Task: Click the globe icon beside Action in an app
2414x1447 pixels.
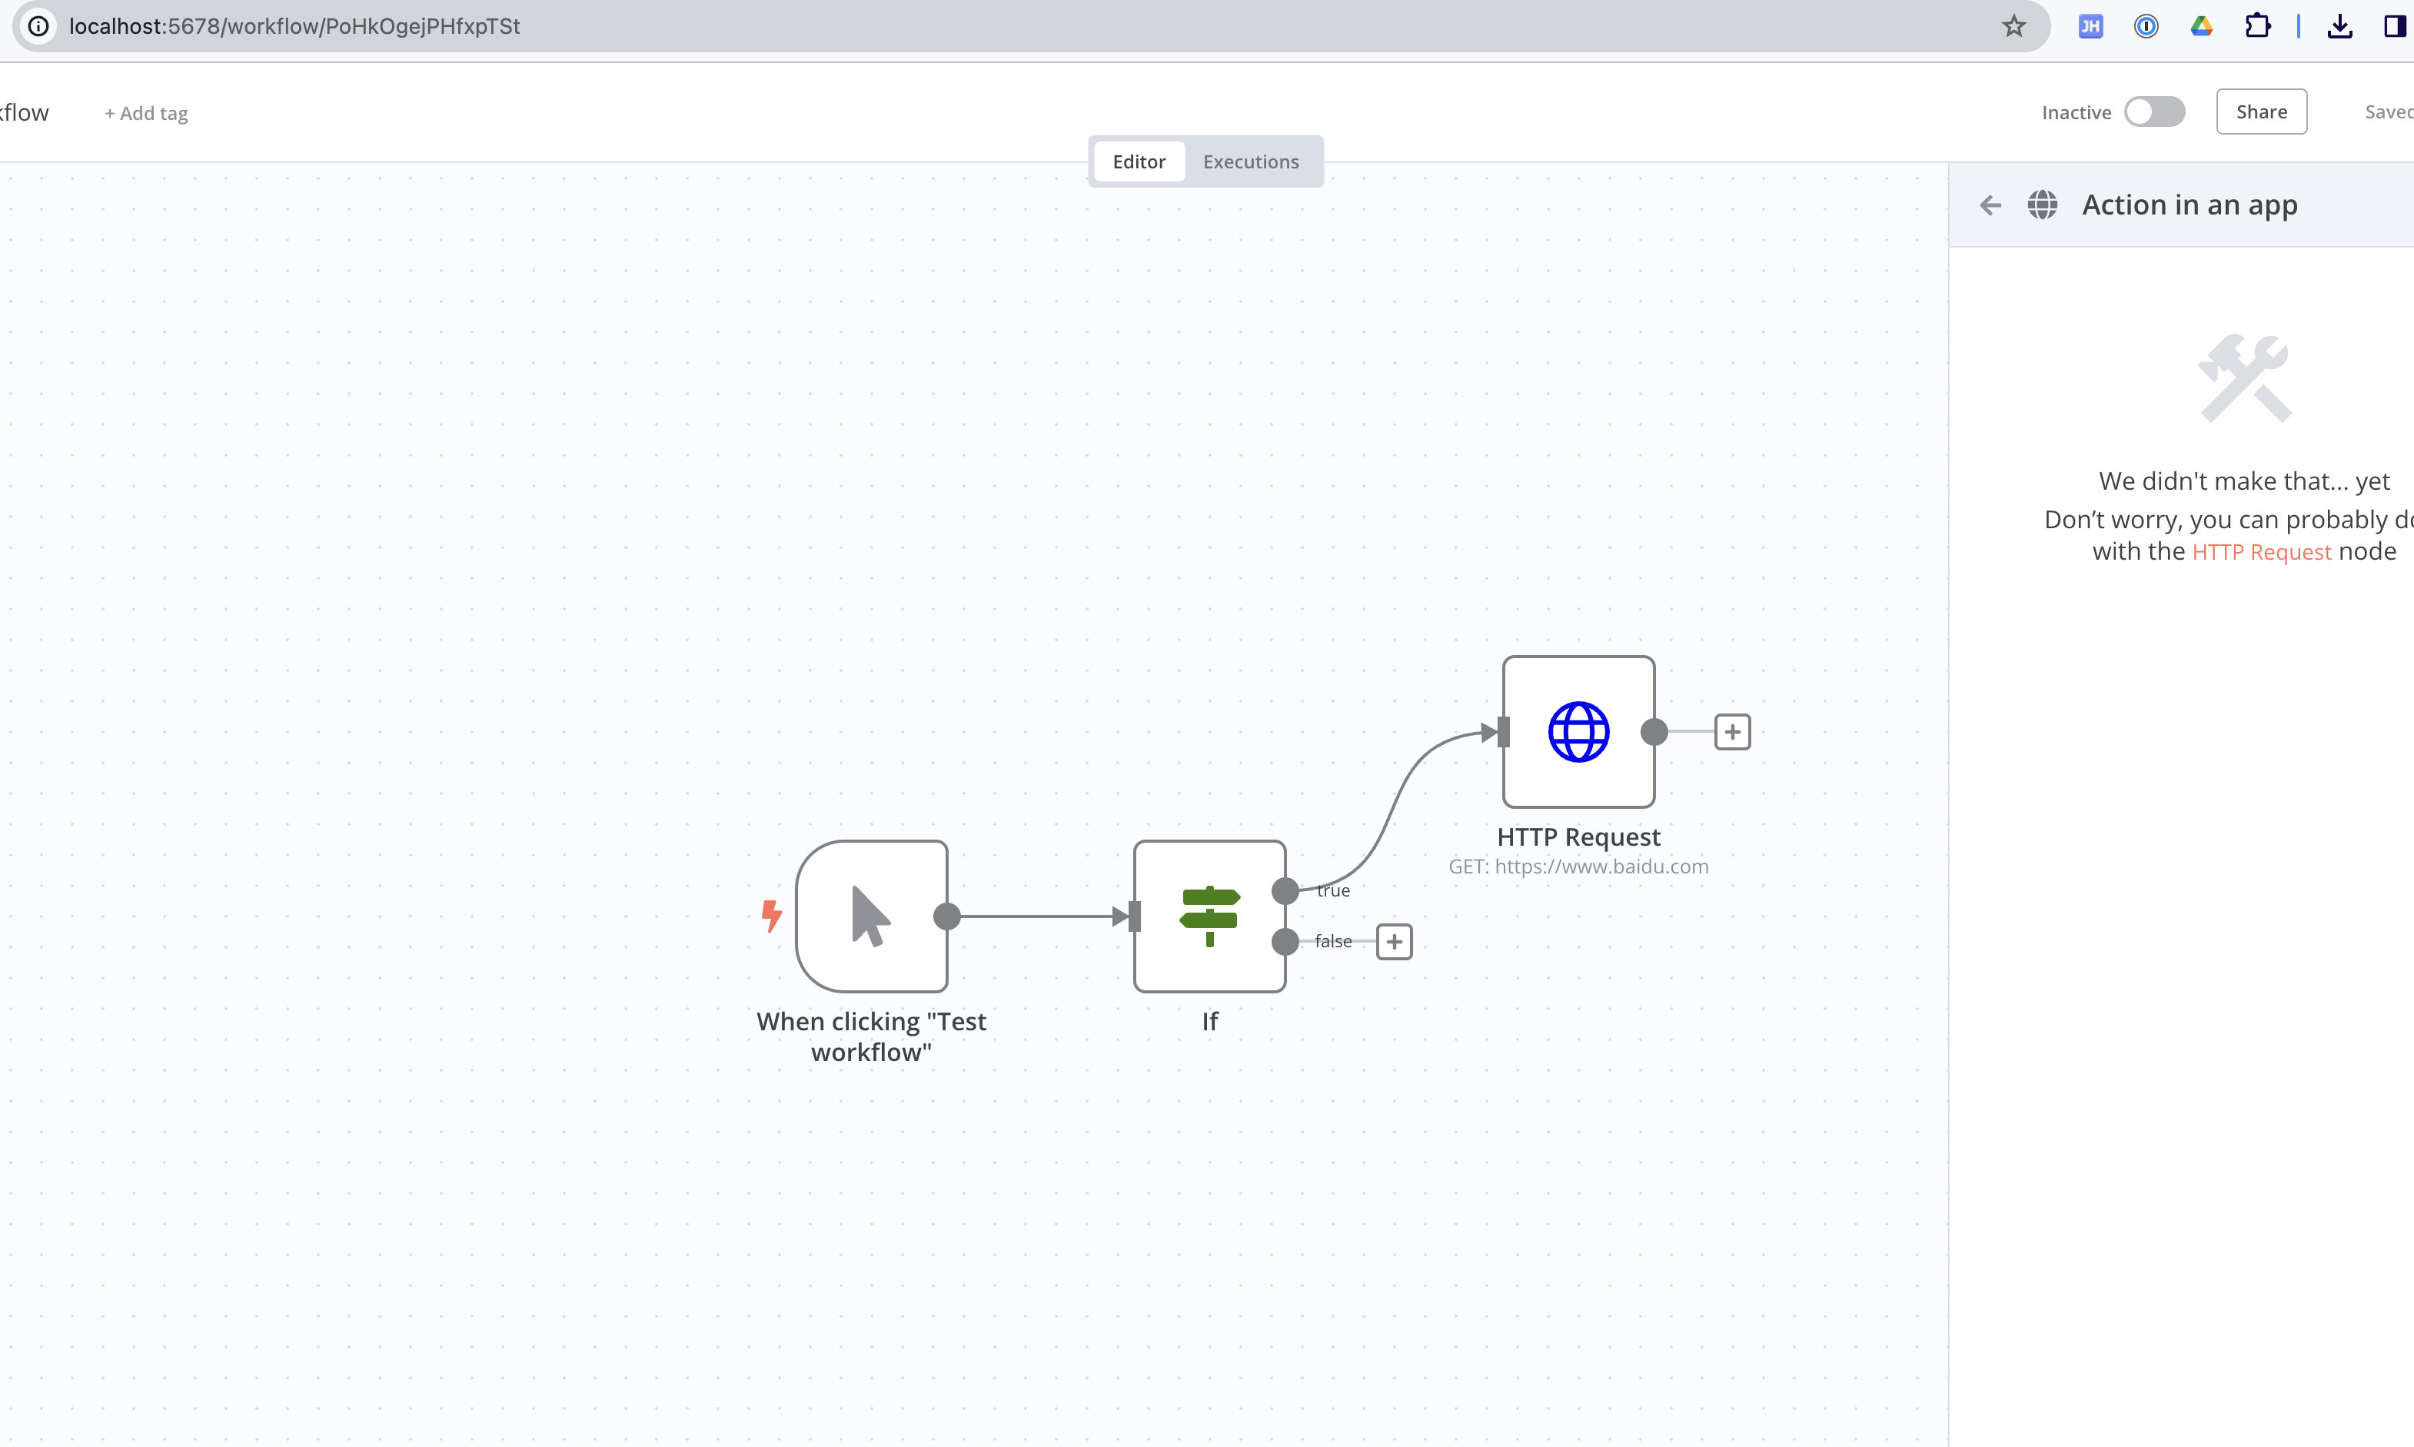Action: [2043, 205]
